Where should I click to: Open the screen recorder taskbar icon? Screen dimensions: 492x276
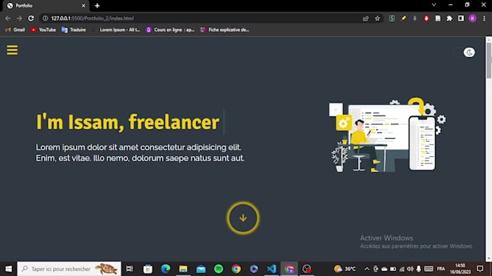[x=307, y=269]
